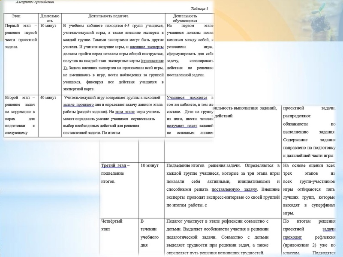
Task: Select the "Таблица 1" caption
Action: pos(199,9)
